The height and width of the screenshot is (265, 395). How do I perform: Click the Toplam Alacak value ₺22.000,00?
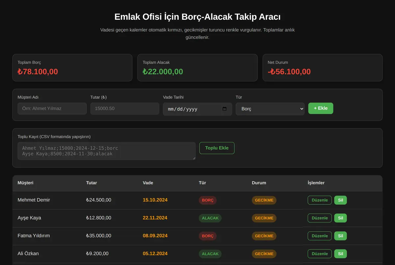(x=163, y=72)
